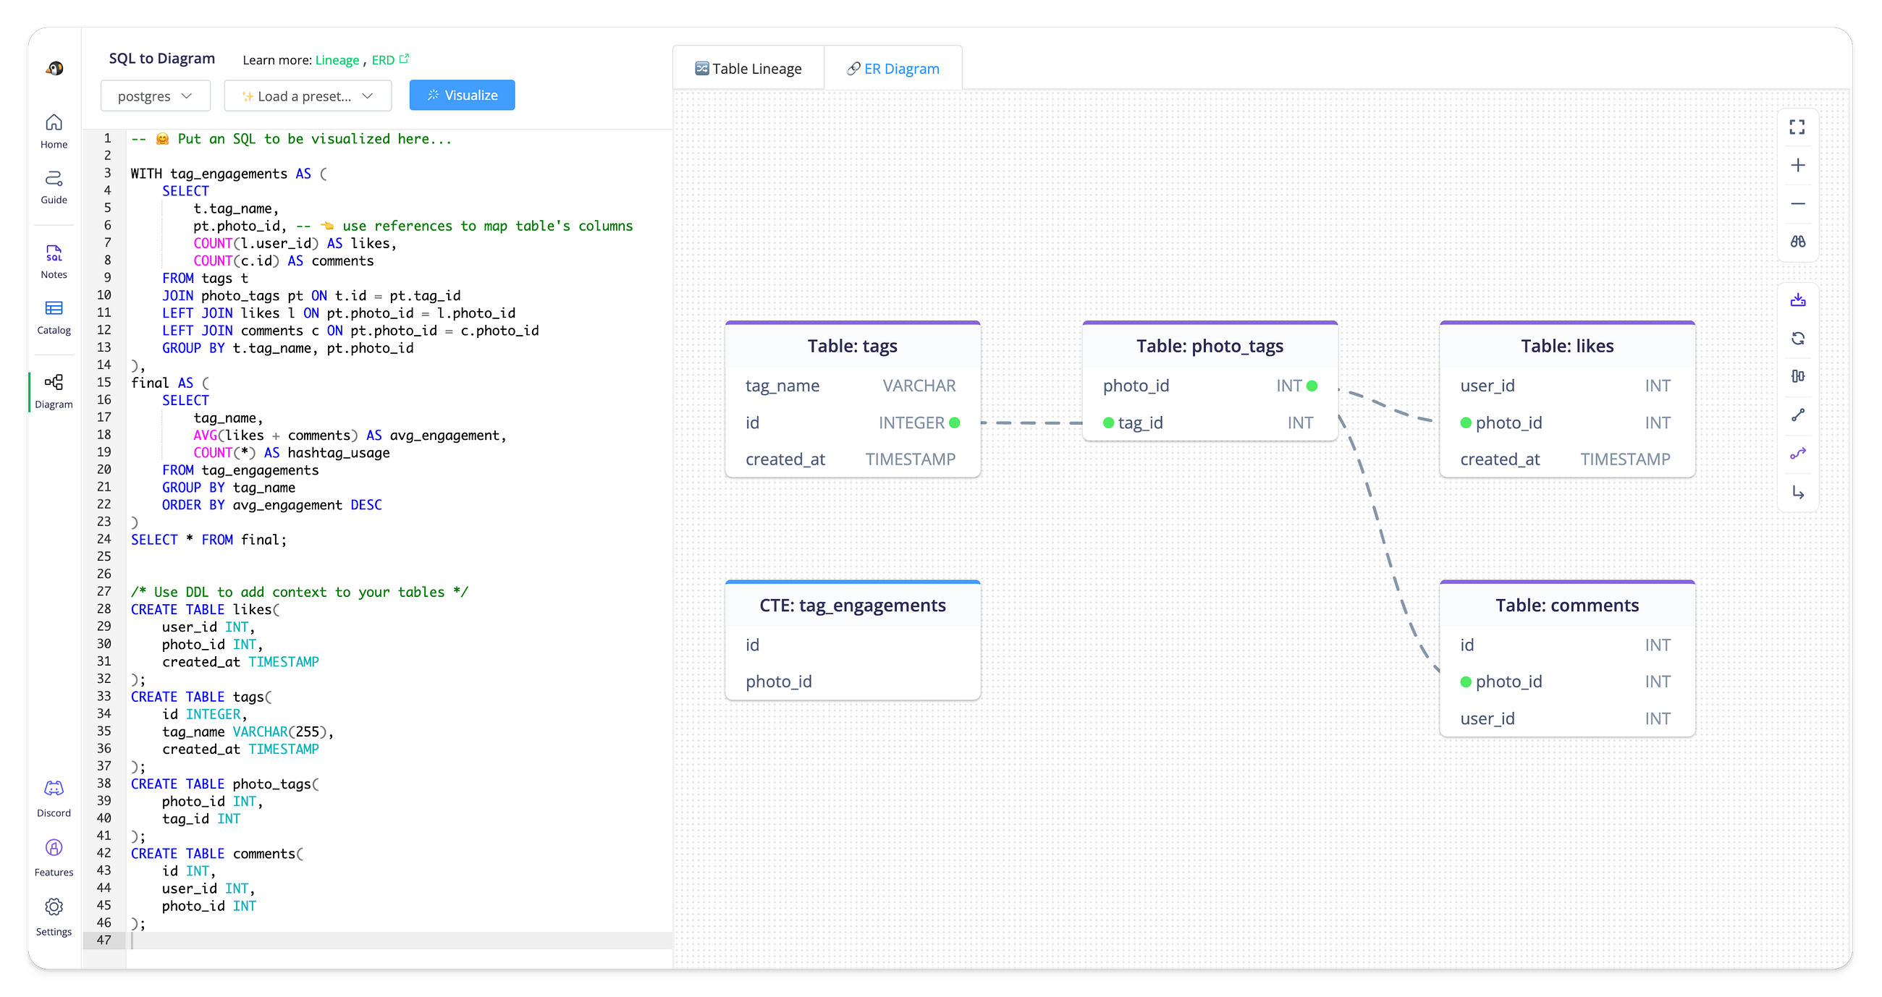Switch to the Table Lineage tab

(x=748, y=69)
